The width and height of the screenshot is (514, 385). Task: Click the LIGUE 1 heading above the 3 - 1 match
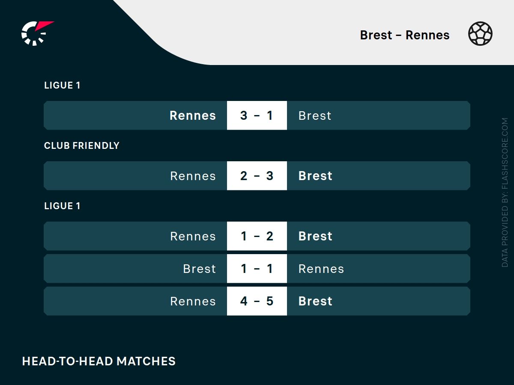(62, 85)
